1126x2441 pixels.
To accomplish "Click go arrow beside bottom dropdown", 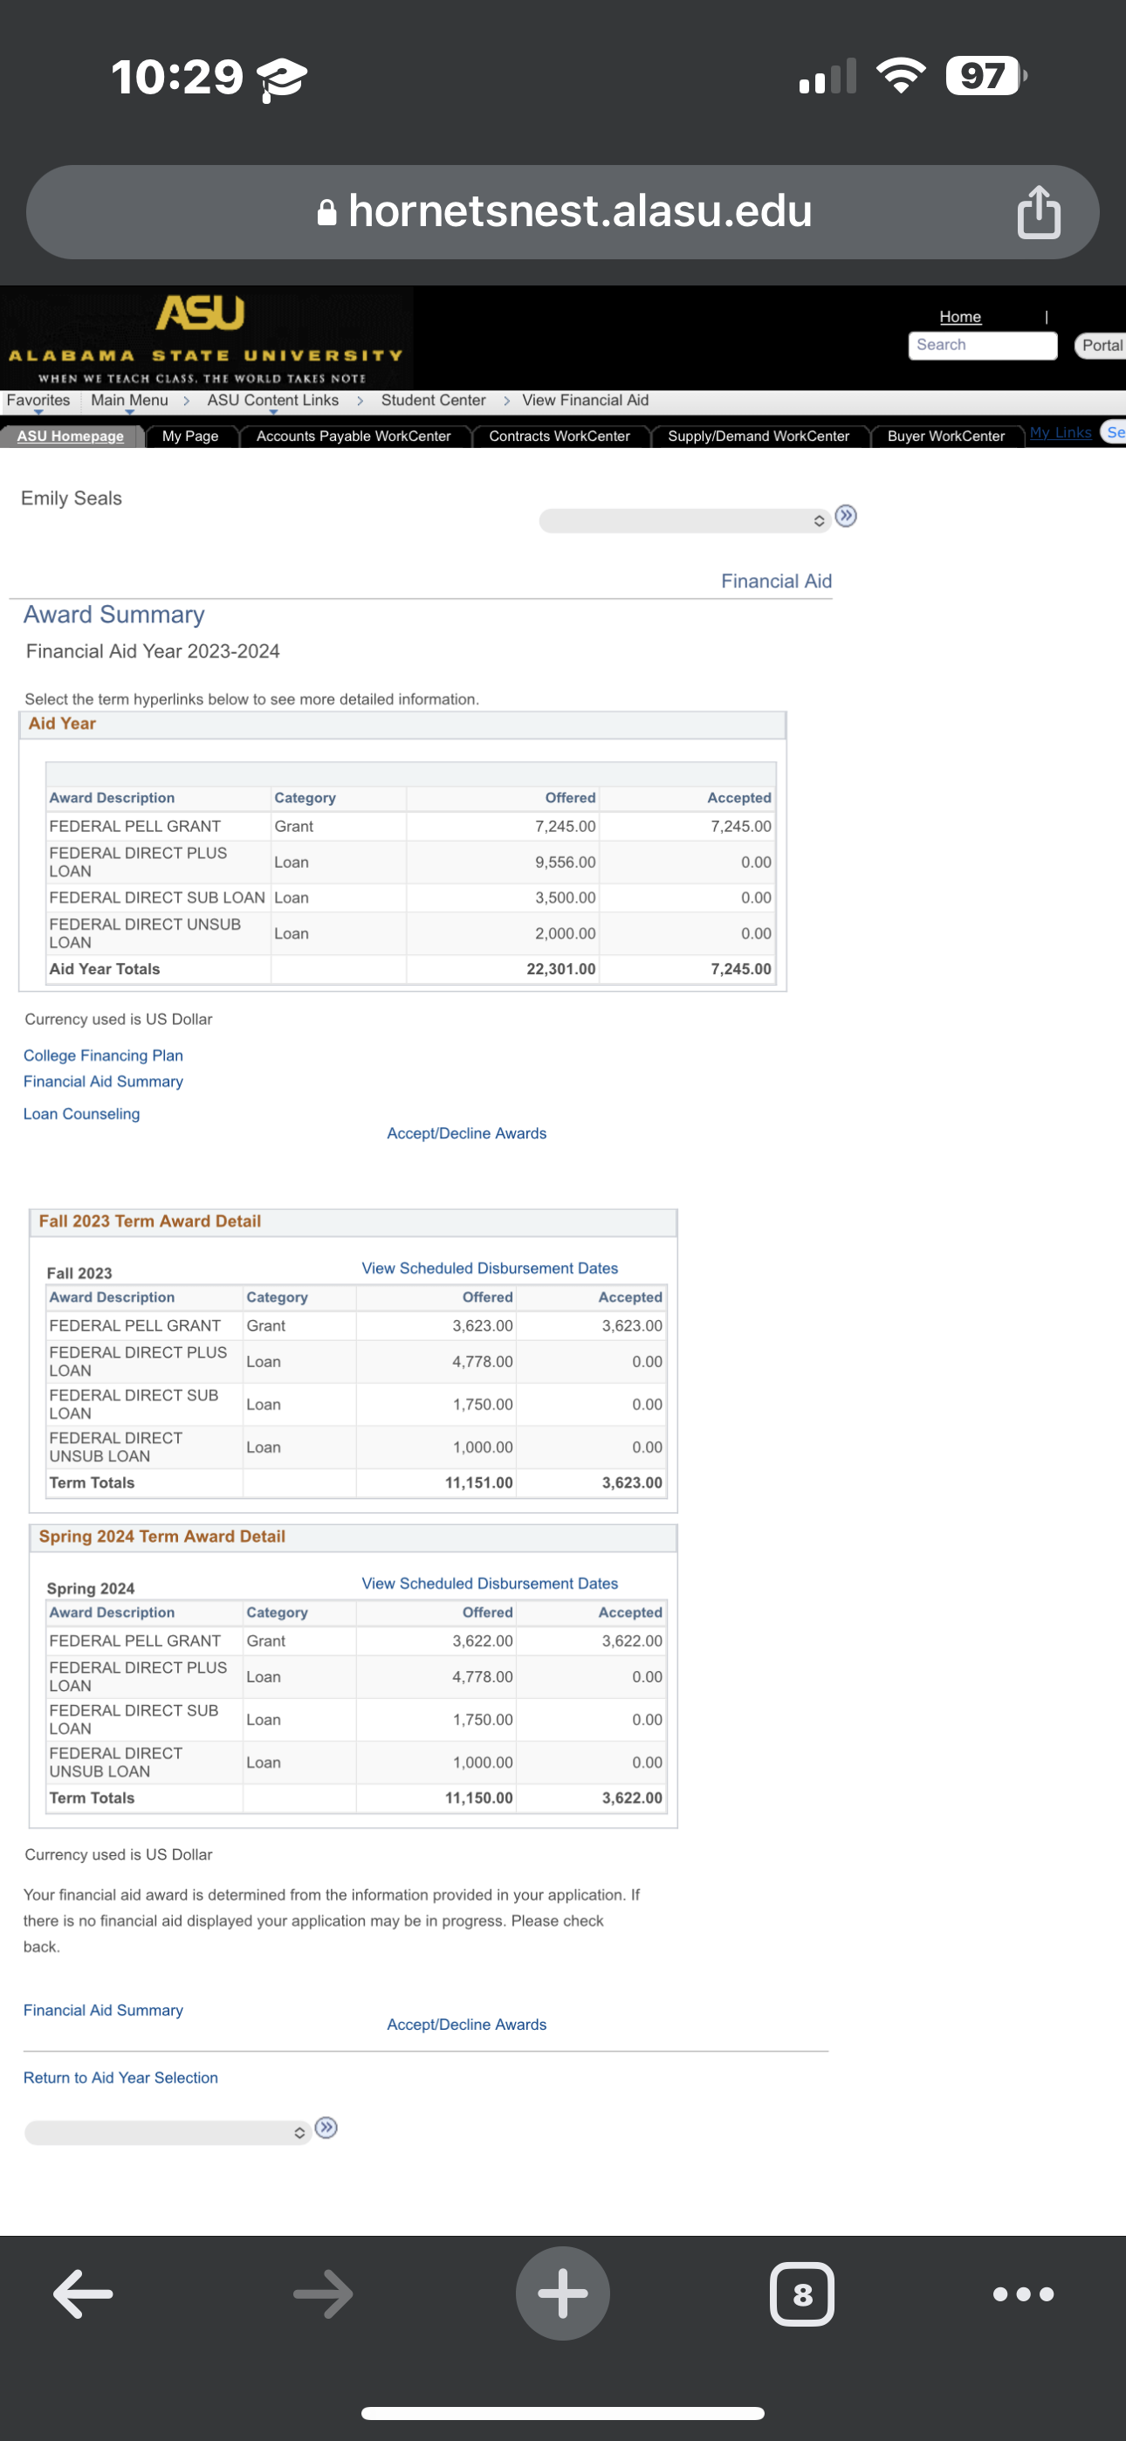I will 326,2128.
